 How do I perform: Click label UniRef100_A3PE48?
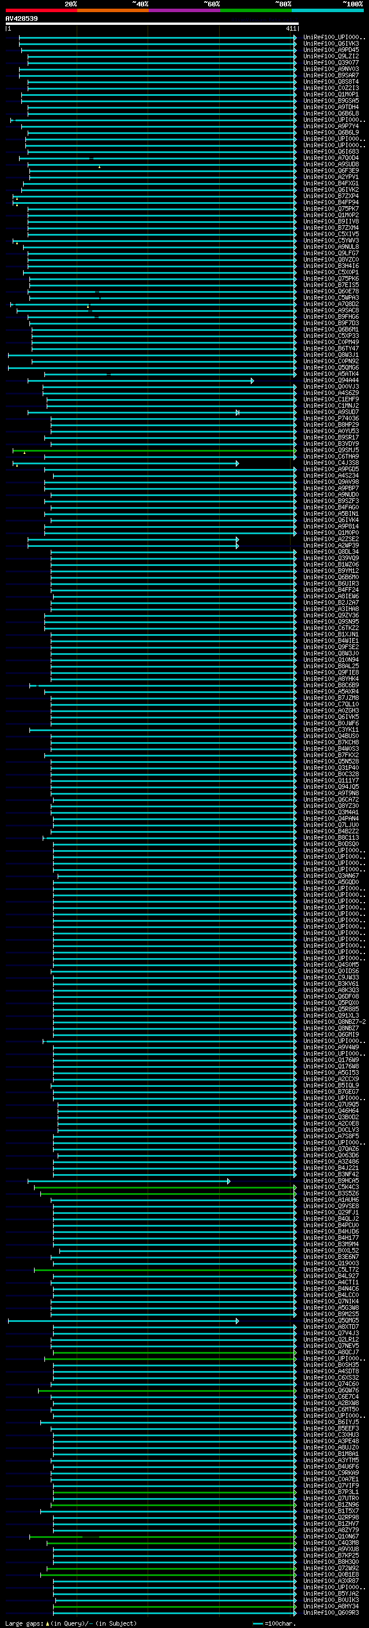tap(331, 1441)
